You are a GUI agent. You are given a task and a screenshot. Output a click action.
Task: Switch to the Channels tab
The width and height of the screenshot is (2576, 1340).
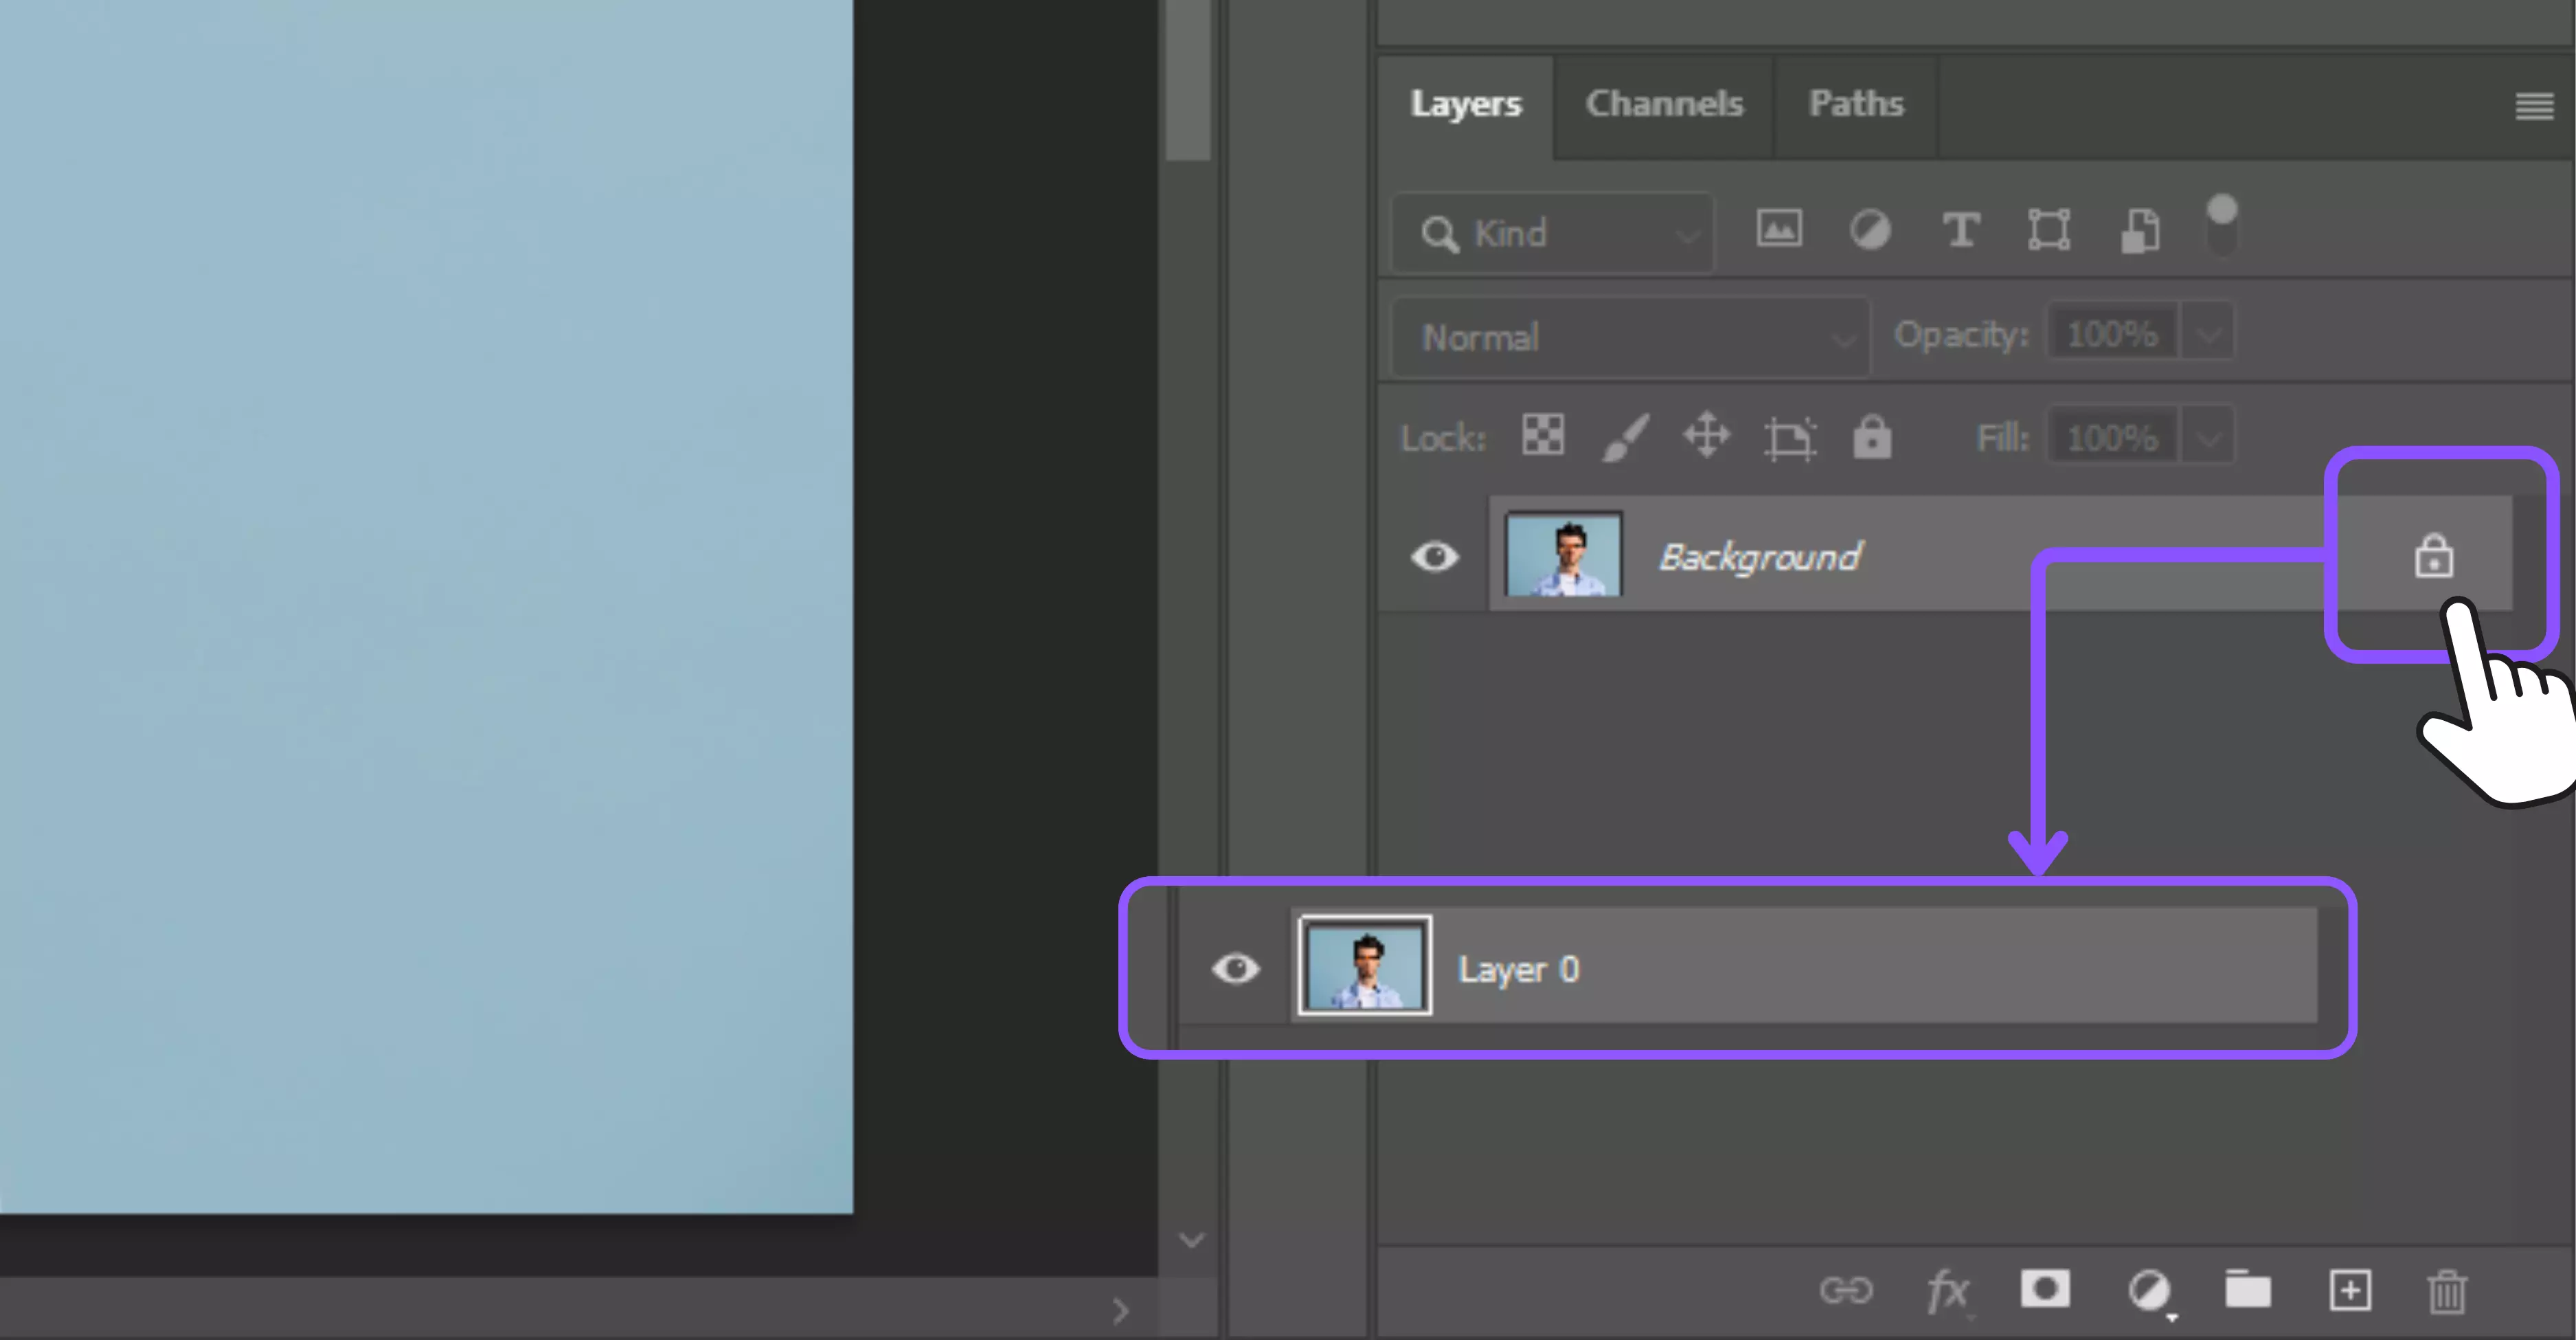[1664, 104]
